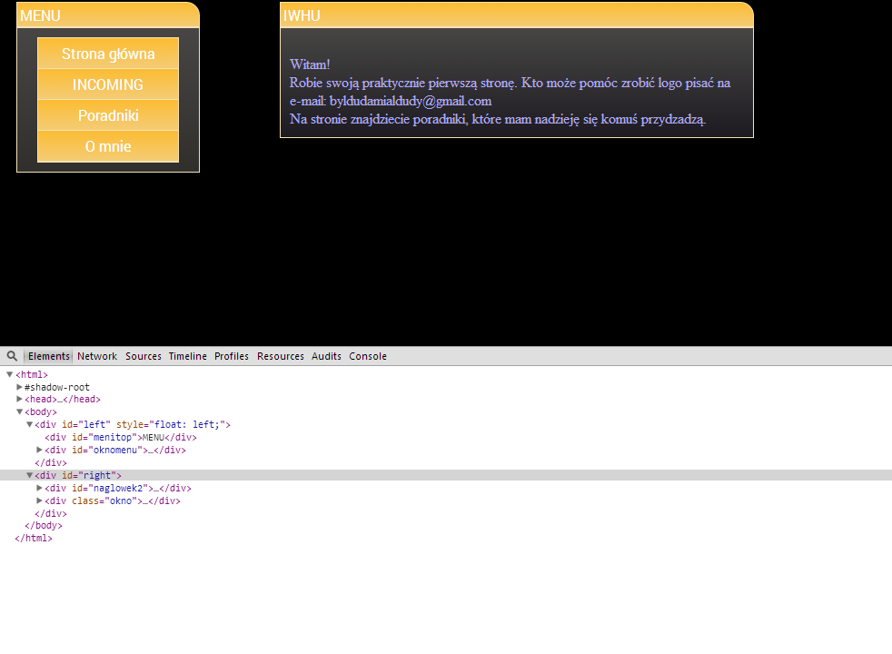
Task: Expand the div id="oknomenu" node
Action: [39, 450]
